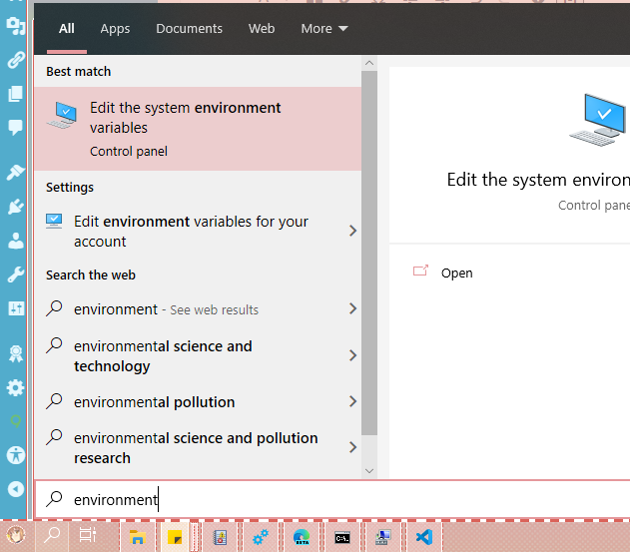Expand arrow for Edit environment variables for your account
The image size is (630, 552).
click(x=352, y=231)
